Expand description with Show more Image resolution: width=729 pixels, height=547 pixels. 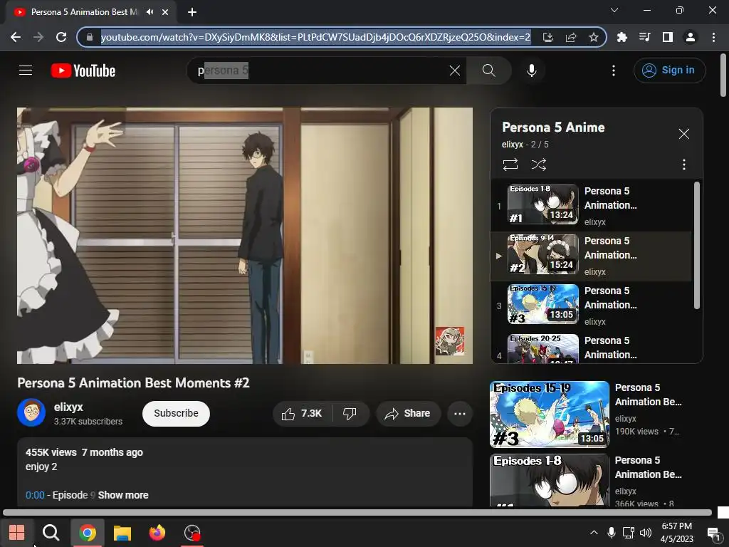click(123, 495)
